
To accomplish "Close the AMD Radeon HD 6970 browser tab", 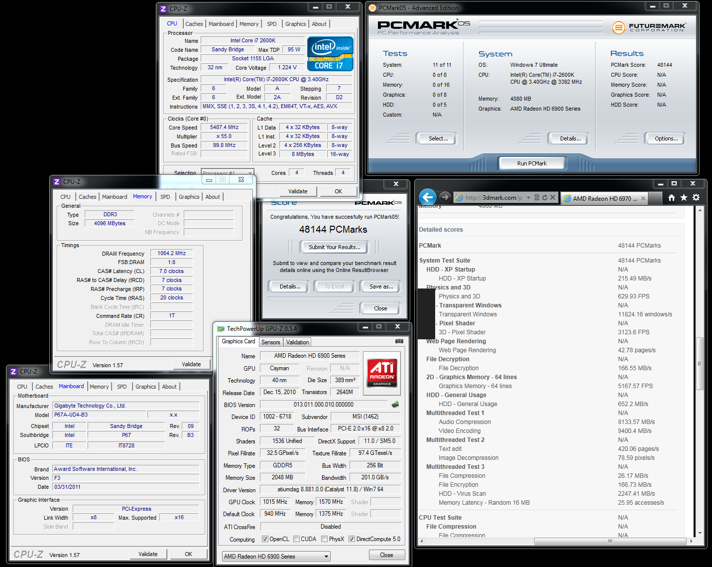I will [x=643, y=198].
